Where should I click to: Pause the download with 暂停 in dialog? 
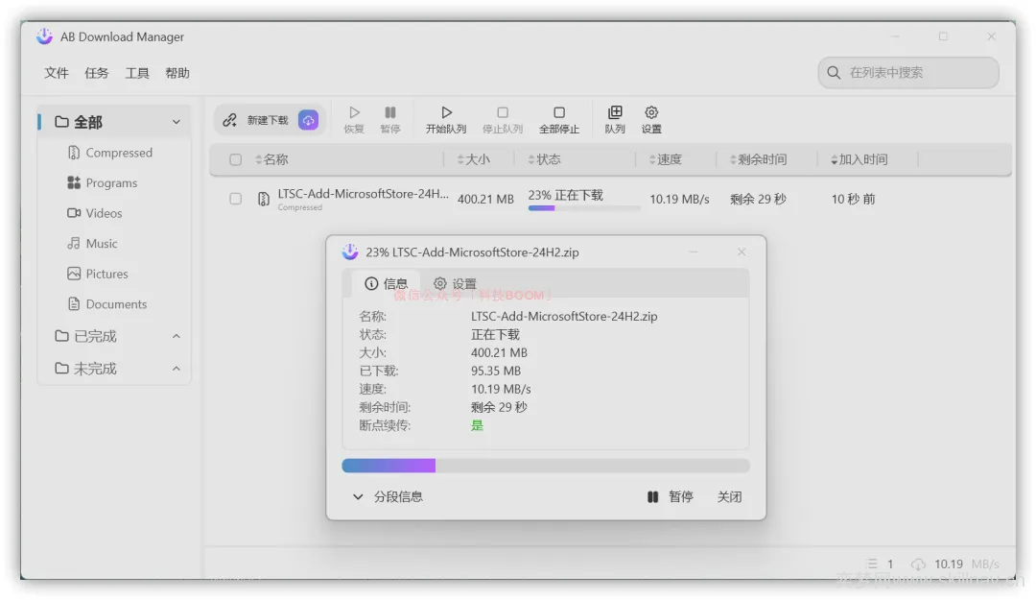(x=670, y=497)
